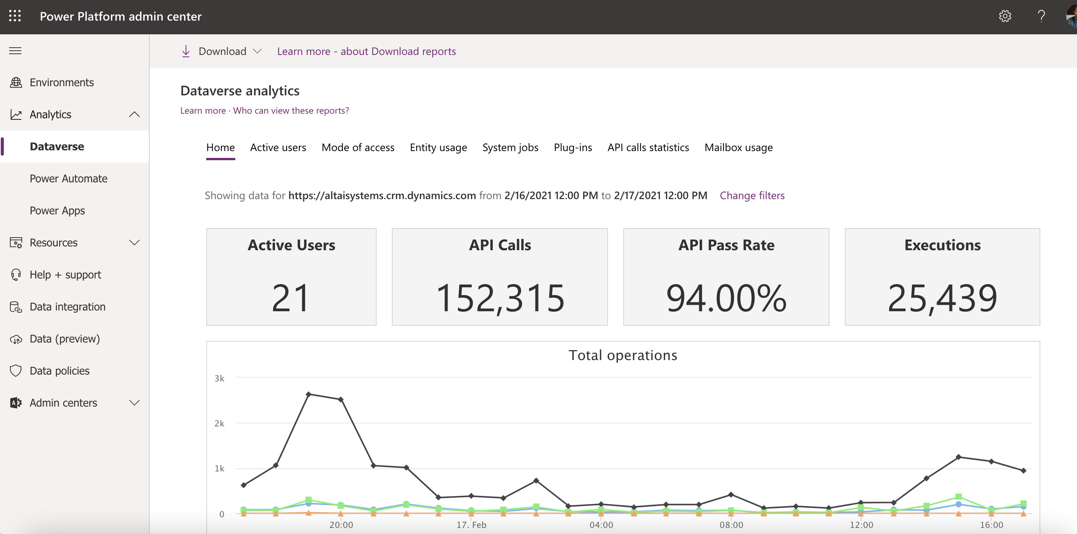
Task: Switch to the Home tab
Action: click(220, 147)
